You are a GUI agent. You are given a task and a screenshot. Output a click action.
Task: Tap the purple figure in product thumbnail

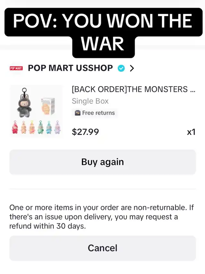(x=57, y=128)
